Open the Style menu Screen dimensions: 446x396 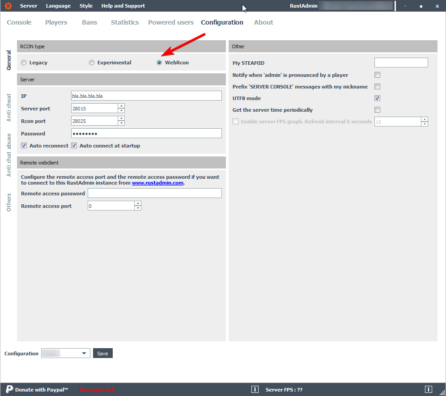tap(86, 6)
